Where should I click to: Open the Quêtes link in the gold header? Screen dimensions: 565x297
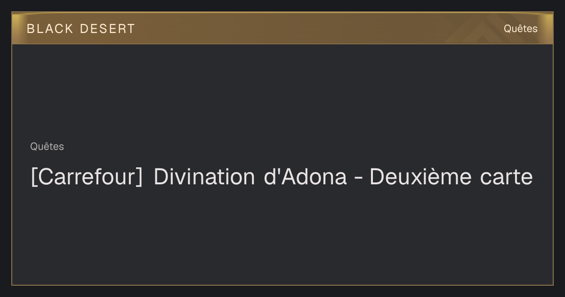coord(520,28)
